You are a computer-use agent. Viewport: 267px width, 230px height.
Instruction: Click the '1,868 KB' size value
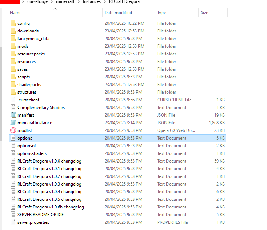click(217, 123)
